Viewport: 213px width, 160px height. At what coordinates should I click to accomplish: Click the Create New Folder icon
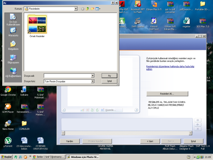pyautogui.click(x=92, y=9)
